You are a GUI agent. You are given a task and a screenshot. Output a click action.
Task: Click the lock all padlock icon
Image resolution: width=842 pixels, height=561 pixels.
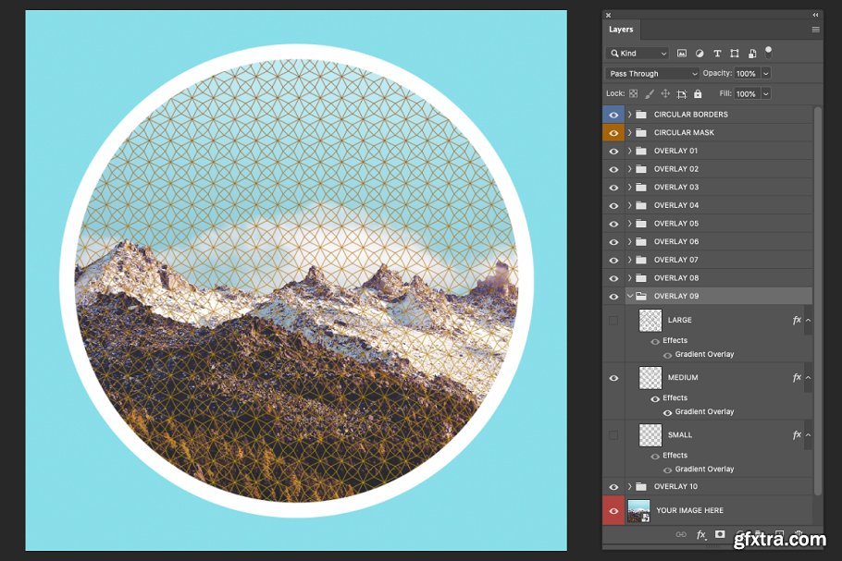click(x=698, y=93)
